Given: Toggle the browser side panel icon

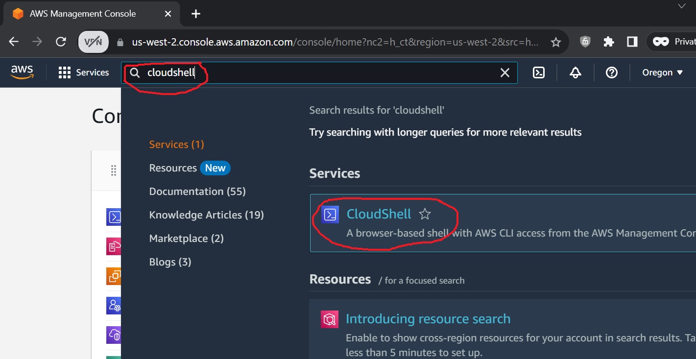Looking at the screenshot, I should click(632, 42).
